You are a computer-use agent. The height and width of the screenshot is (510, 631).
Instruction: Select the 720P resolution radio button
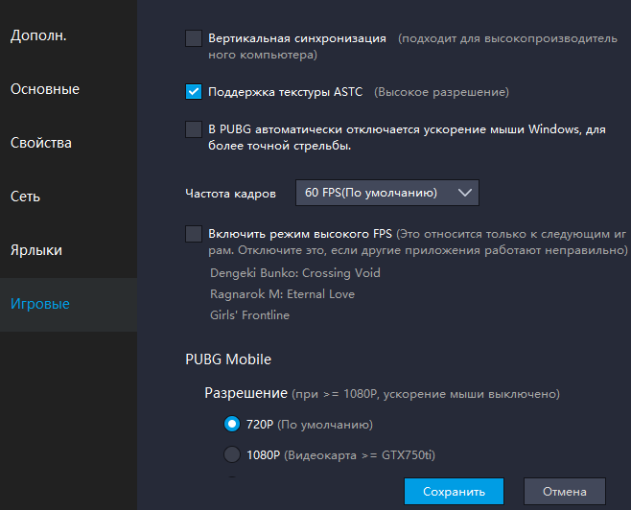pyautogui.click(x=232, y=424)
